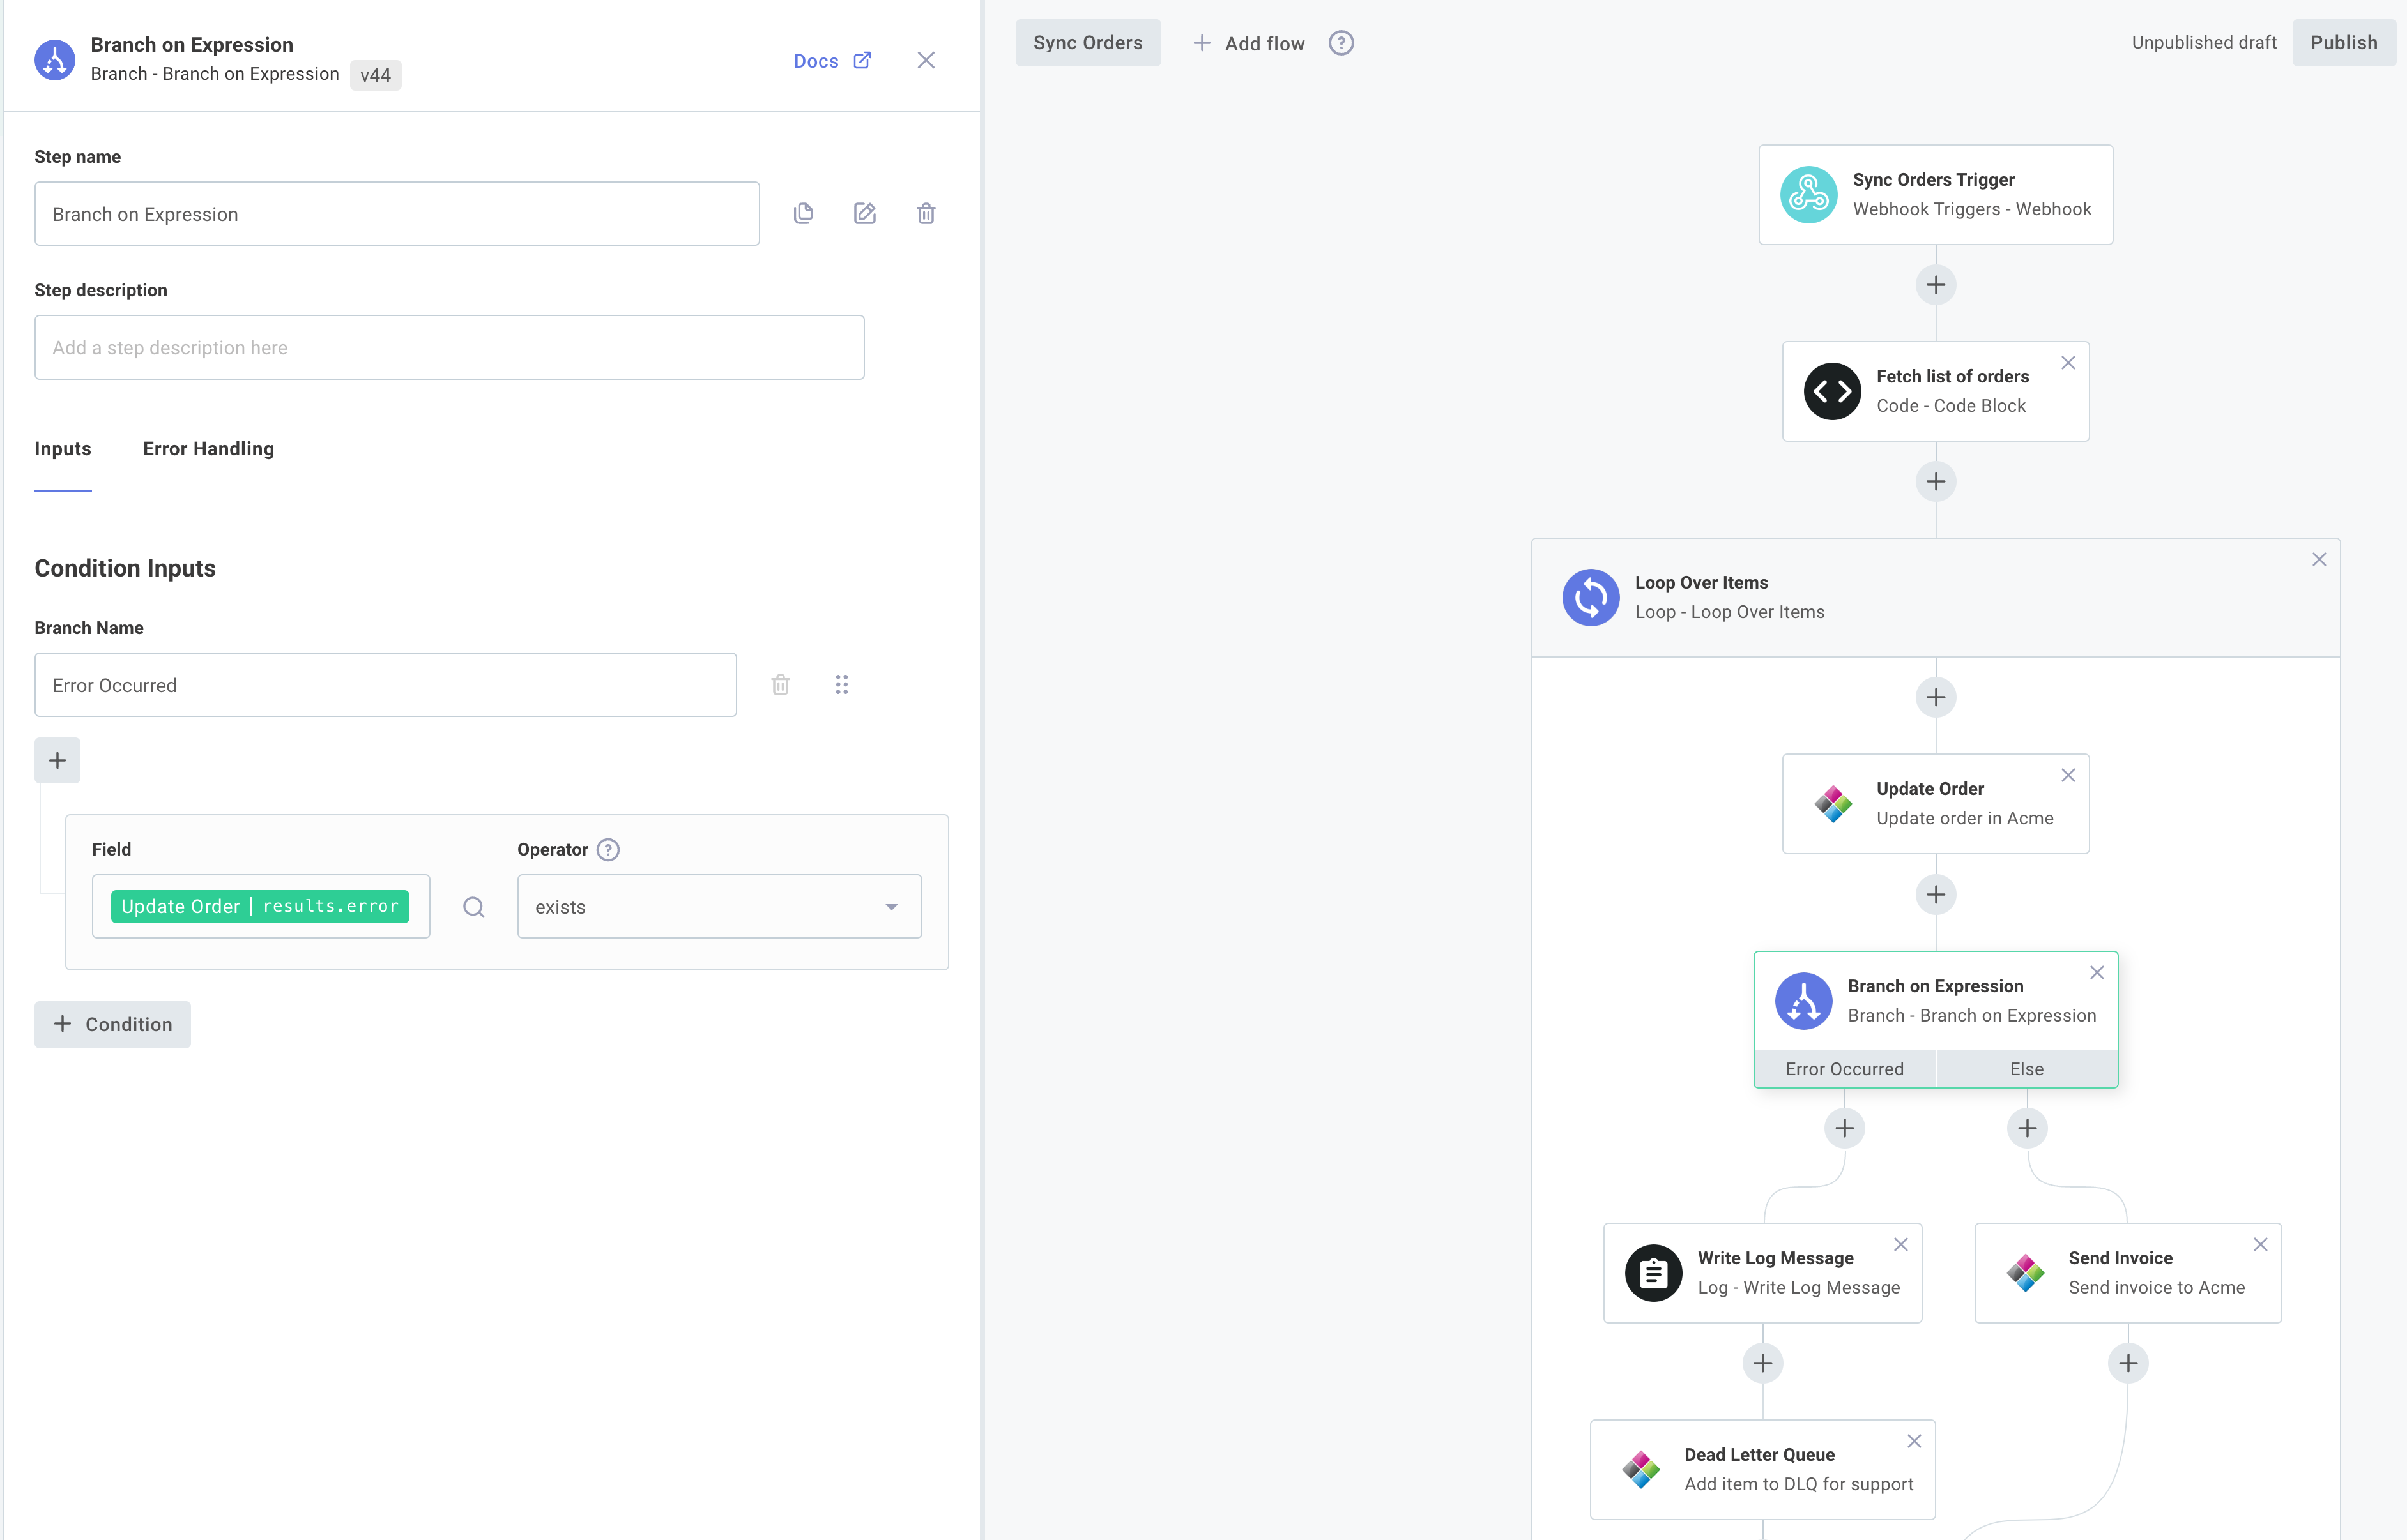Select the Dead Letter Queue step
The image size is (2407, 1540).
[1762, 1470]
